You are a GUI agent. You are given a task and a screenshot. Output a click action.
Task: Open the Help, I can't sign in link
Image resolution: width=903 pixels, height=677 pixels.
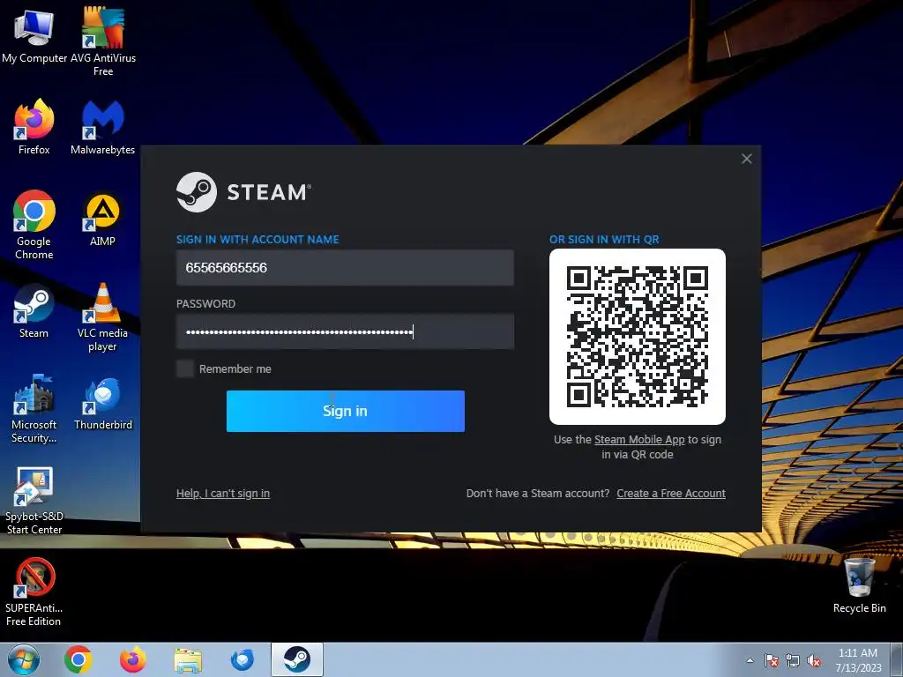pyautogui.click(x=223, y=494)
